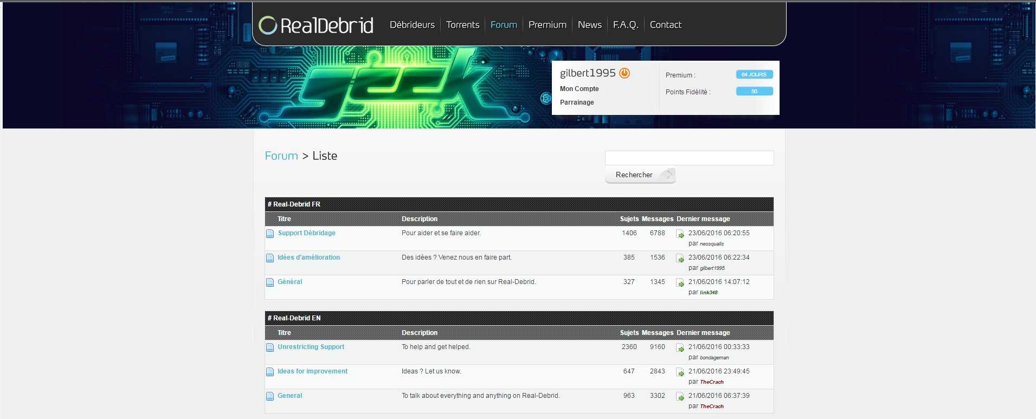The image size is (1036, 419).
Task: Click gilbert1995 in the Idées d'amélioration row
Action: (712, 268)
